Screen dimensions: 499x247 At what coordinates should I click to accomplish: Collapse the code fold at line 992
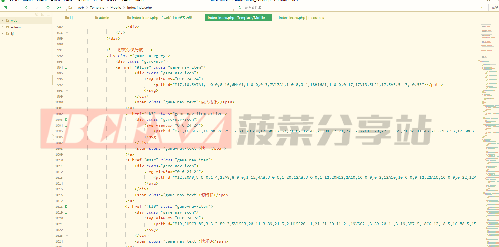[x=66, y=56]
